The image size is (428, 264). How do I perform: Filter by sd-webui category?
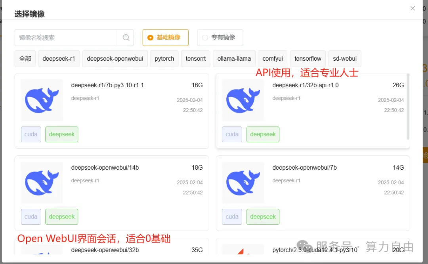click(345, 58)
